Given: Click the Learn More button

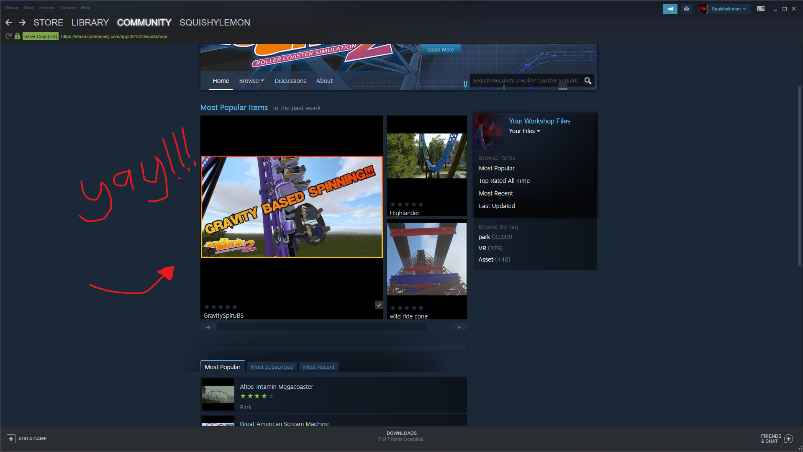Looking at the screenshot, I should 440,49.
